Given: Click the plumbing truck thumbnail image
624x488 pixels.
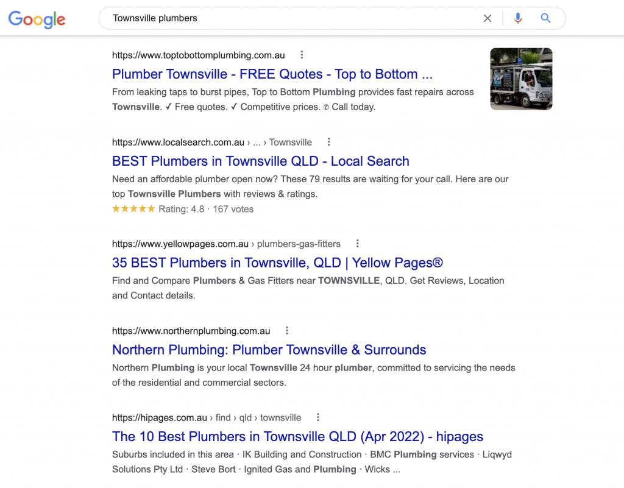Looking at the screenshot, I should click(521, 79).
